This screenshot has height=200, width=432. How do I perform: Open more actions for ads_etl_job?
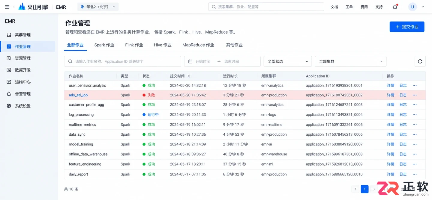(x=415, y=95)
